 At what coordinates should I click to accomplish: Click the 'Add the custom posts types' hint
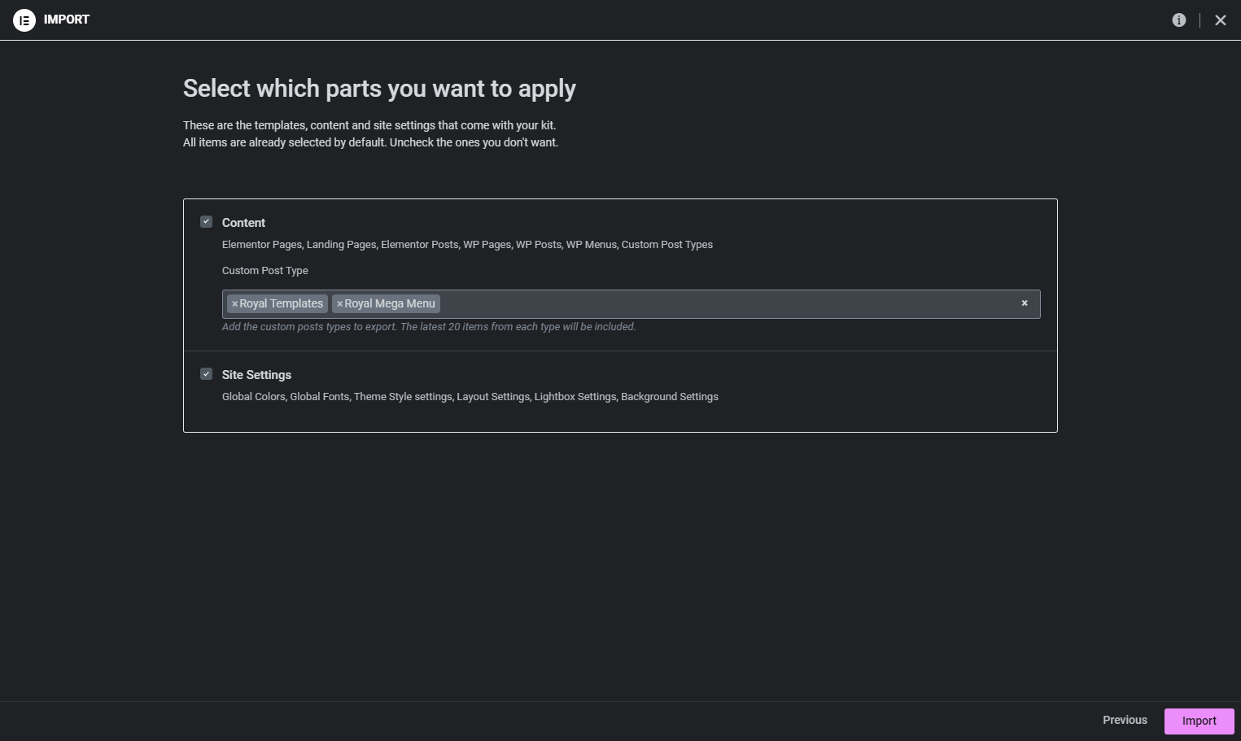[429, 327]
